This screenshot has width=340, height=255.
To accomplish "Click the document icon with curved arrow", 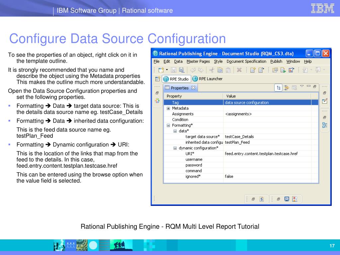I will click(261, 70).
